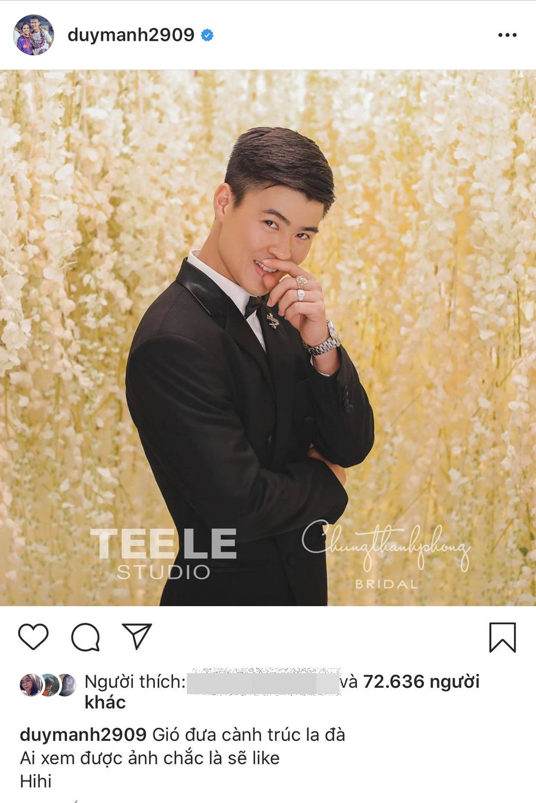Tap the blurred liker name

pos(264,682)
